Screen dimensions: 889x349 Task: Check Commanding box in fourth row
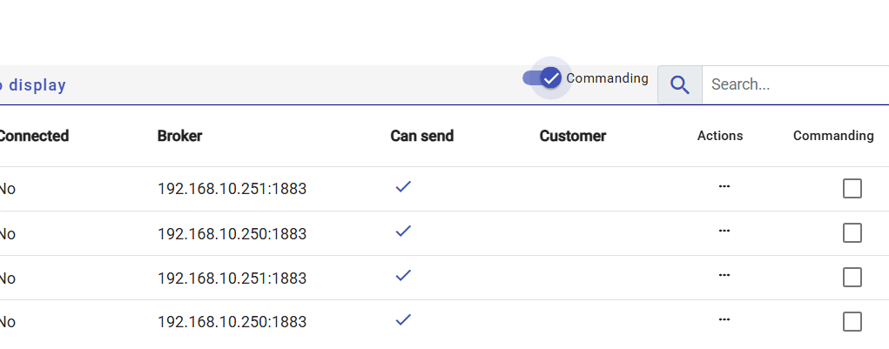852,322
